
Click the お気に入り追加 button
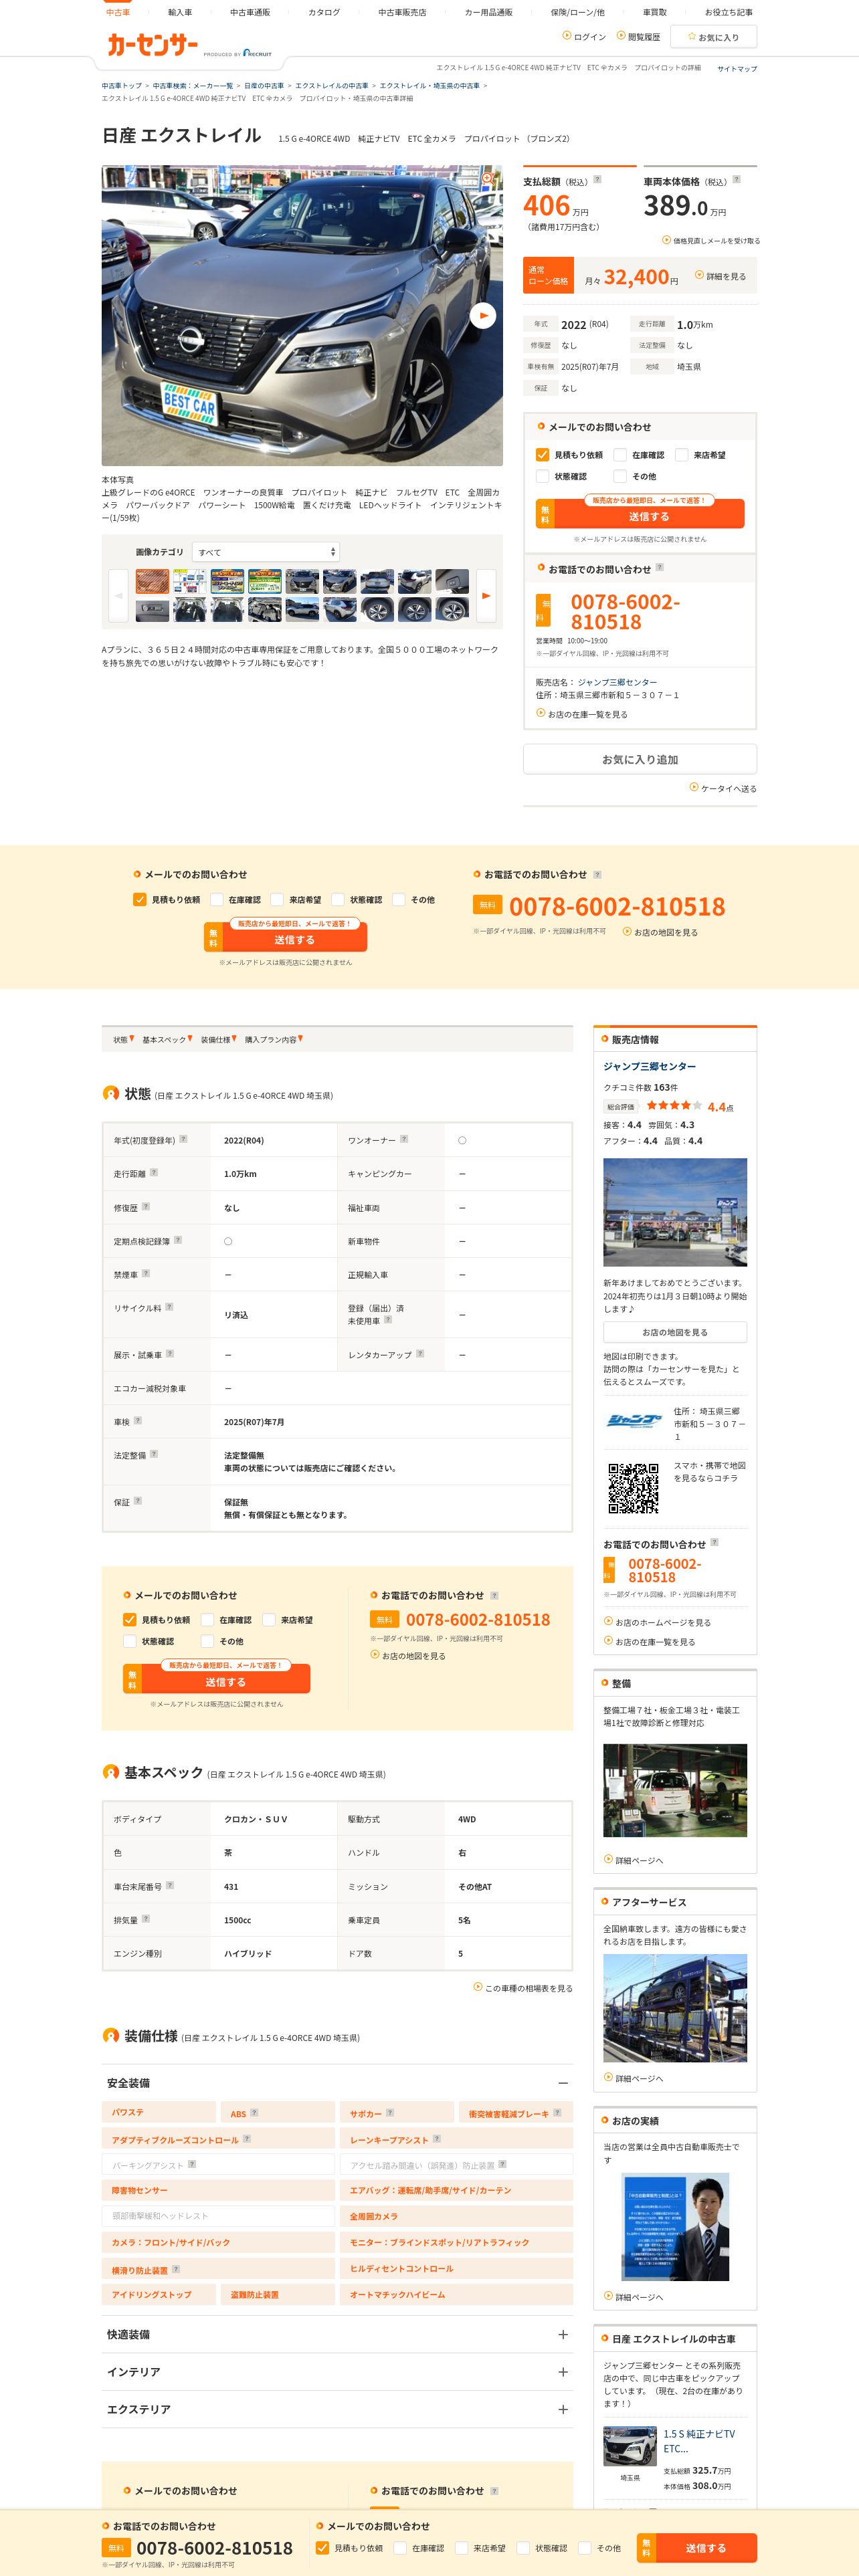[640, 759]
